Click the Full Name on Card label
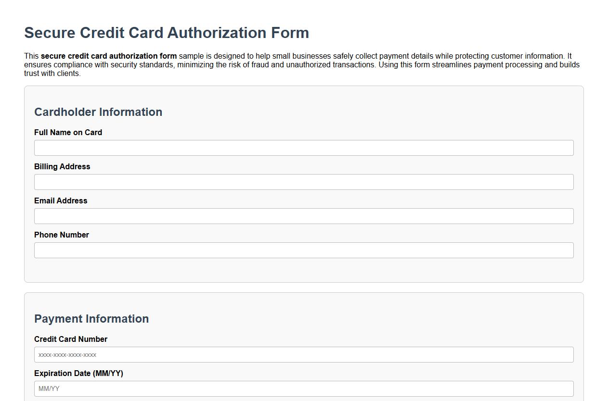The image size is (608, 401). tap(68, 132)
